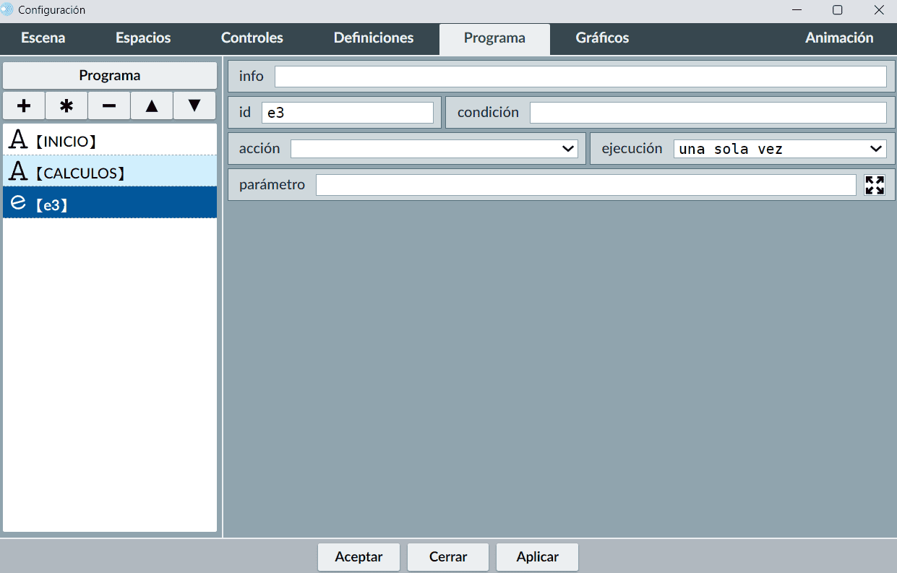
Task: Move item up with the up triangle
Action: 152,105
